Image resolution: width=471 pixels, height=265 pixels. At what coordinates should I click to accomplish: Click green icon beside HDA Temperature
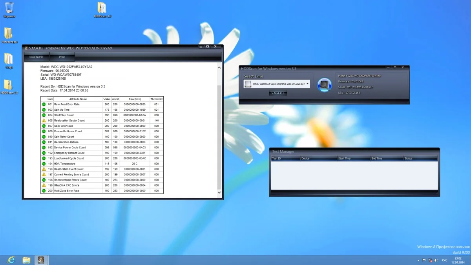[44, 164]
